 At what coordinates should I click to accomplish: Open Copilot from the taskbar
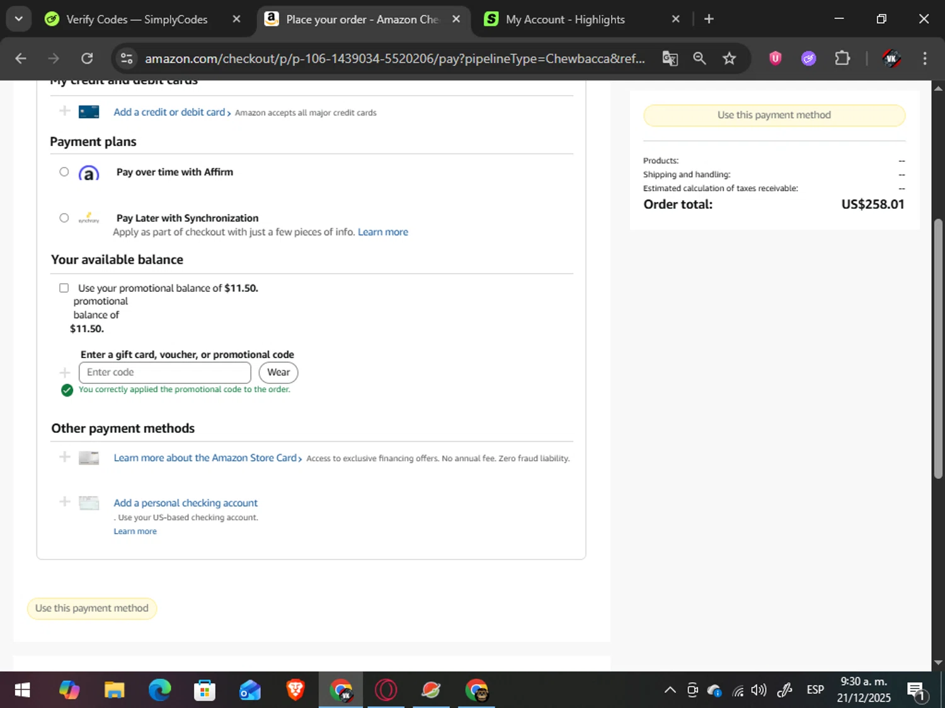[69, 690]
